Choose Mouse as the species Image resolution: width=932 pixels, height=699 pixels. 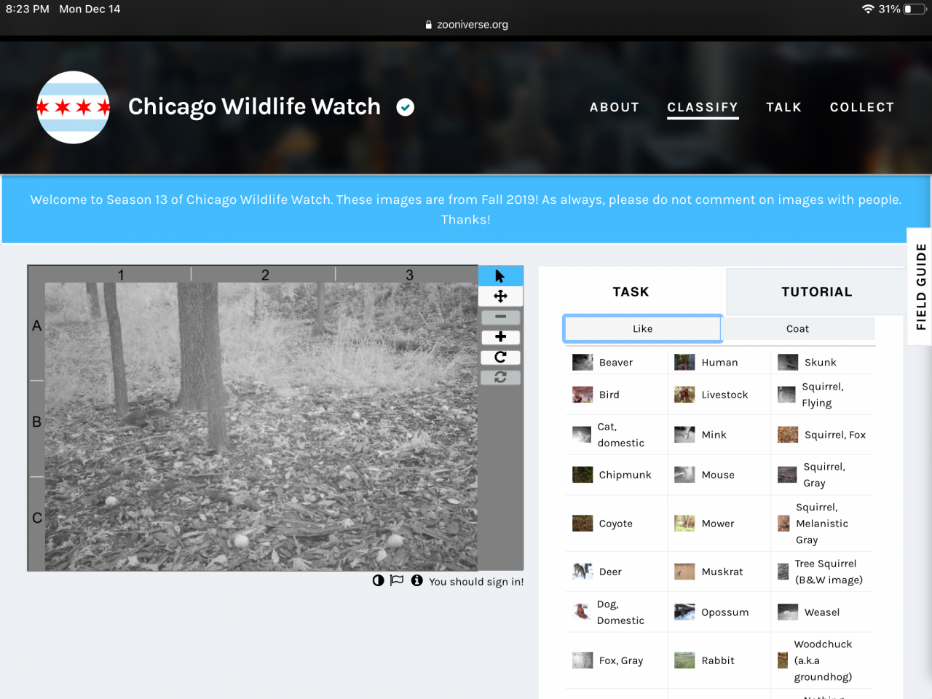(719, 475)
